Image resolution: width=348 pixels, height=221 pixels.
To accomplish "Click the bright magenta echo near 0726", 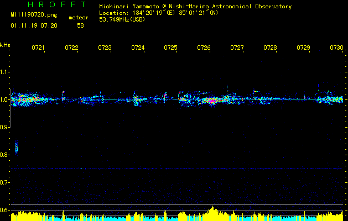I will click(x=212, y=101).
